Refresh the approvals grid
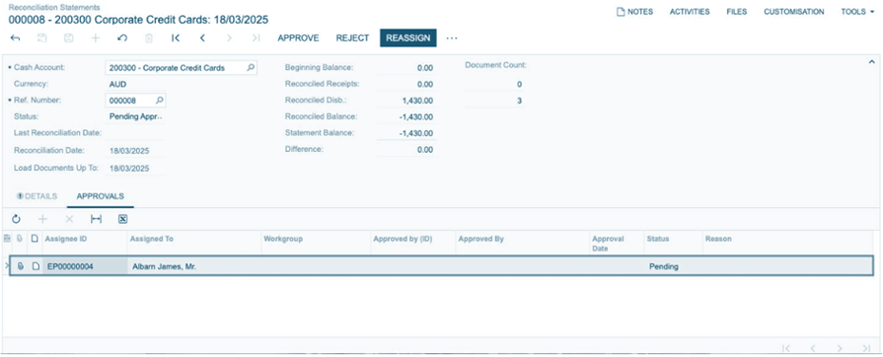This screenshot has width=883, height=357. (x=16, y=219)
